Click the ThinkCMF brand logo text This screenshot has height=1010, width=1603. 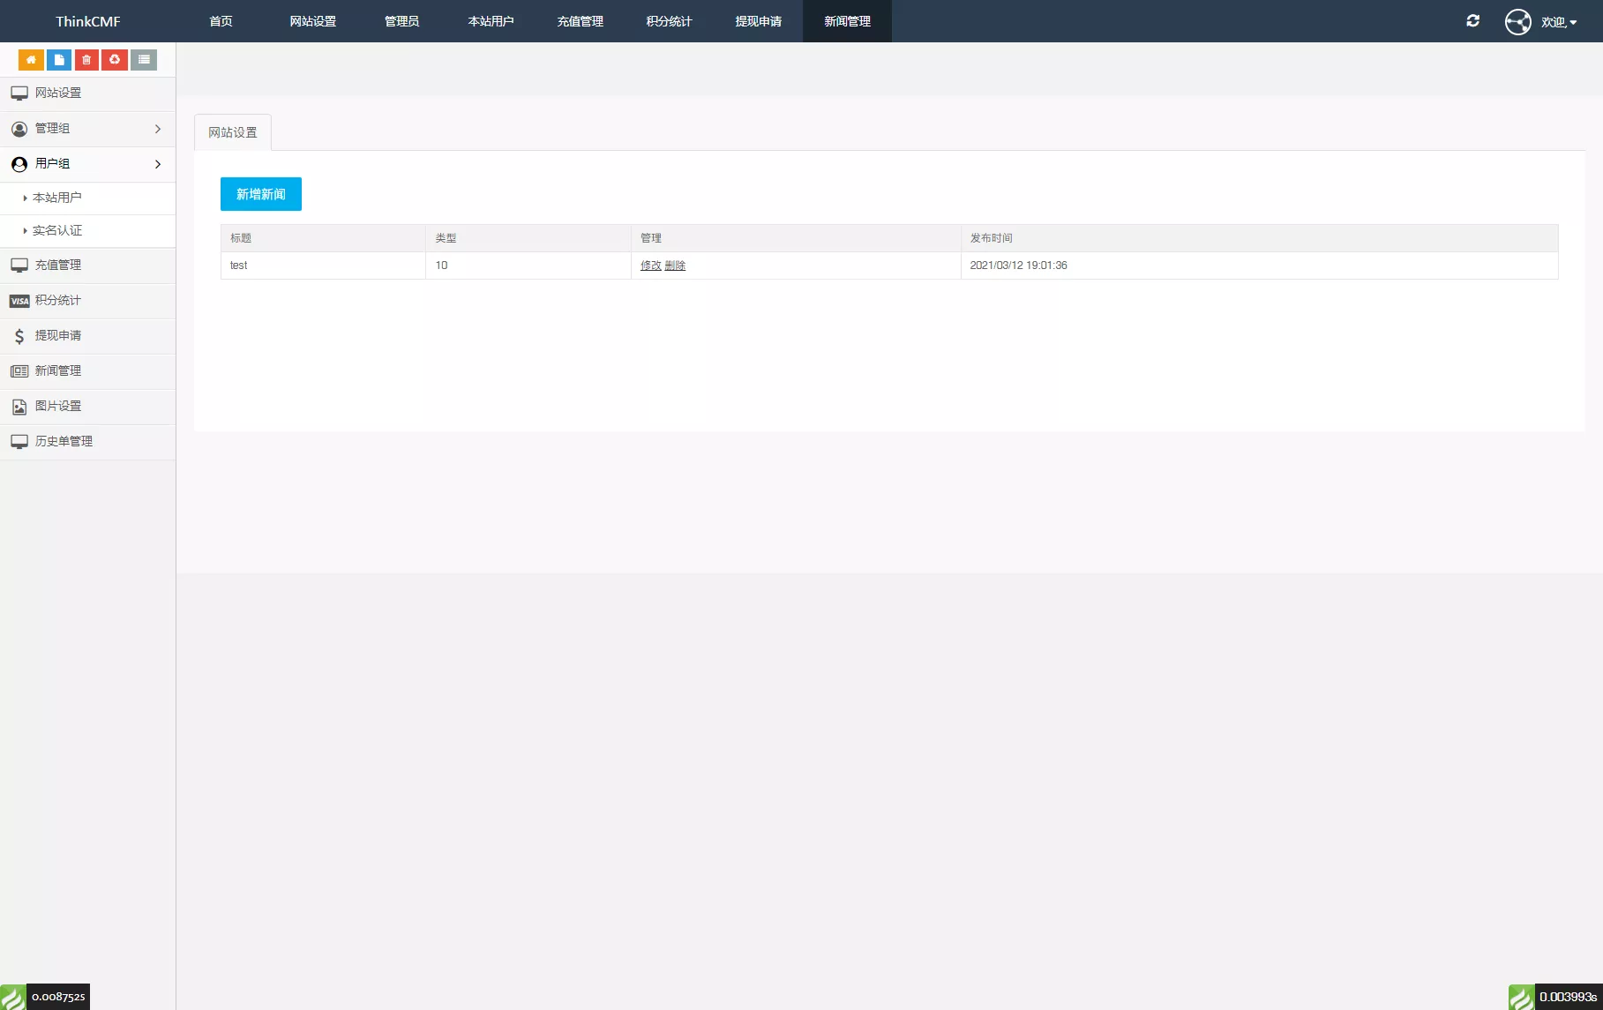tap(87, 21)
